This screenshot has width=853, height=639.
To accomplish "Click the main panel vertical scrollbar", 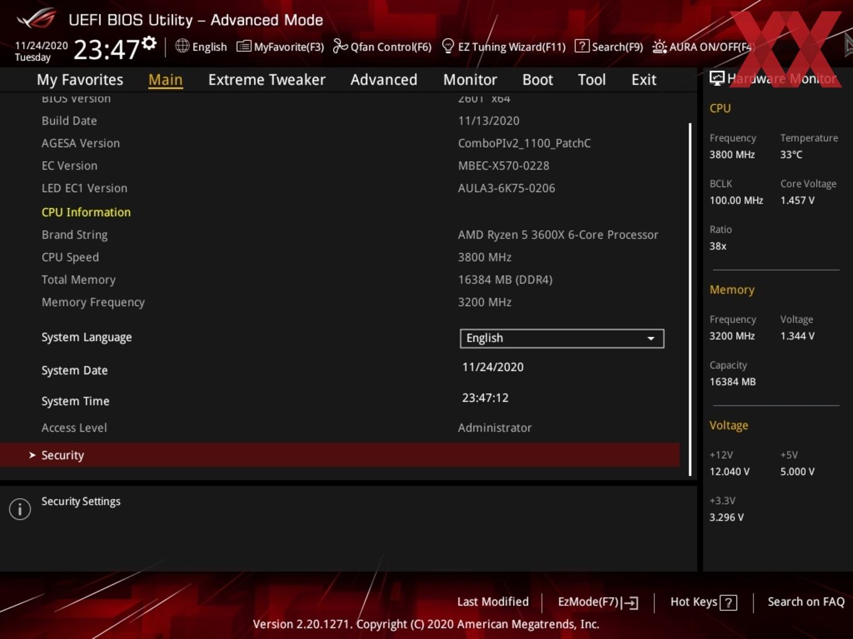I will 690,299.
